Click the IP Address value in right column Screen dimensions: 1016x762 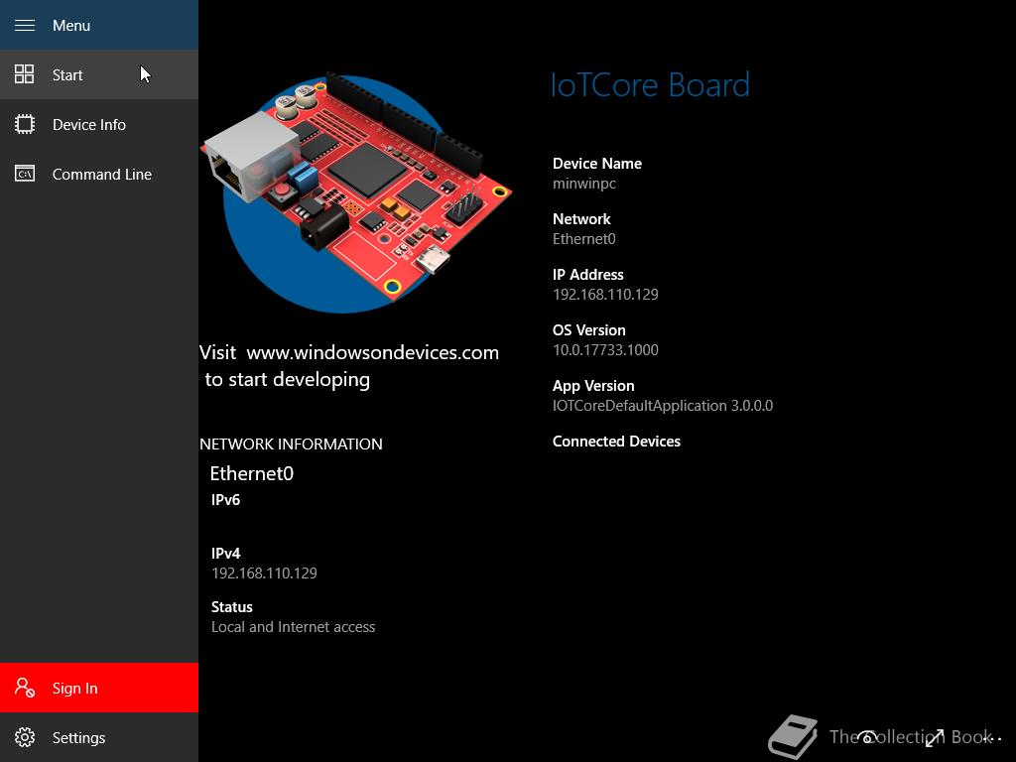[x=605, y=294]
